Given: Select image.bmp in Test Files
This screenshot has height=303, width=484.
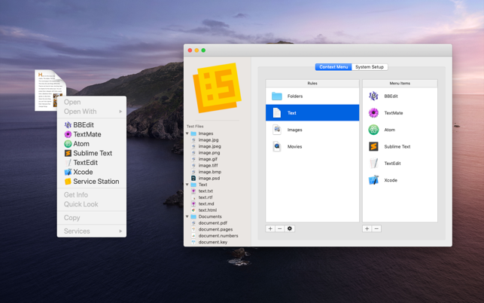Looking at the screenshot, I should (210, 172).
